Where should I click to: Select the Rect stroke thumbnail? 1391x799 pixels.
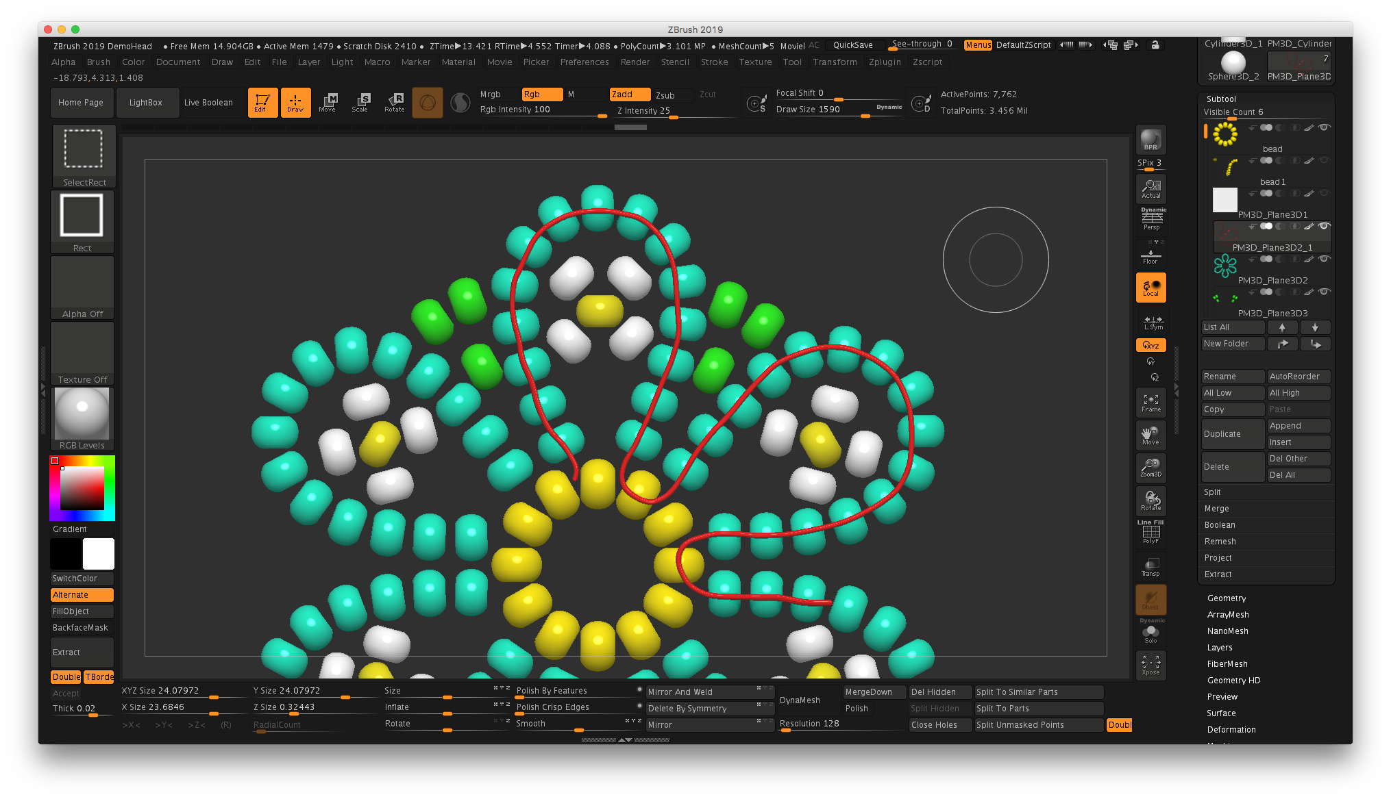click(82, 221)
